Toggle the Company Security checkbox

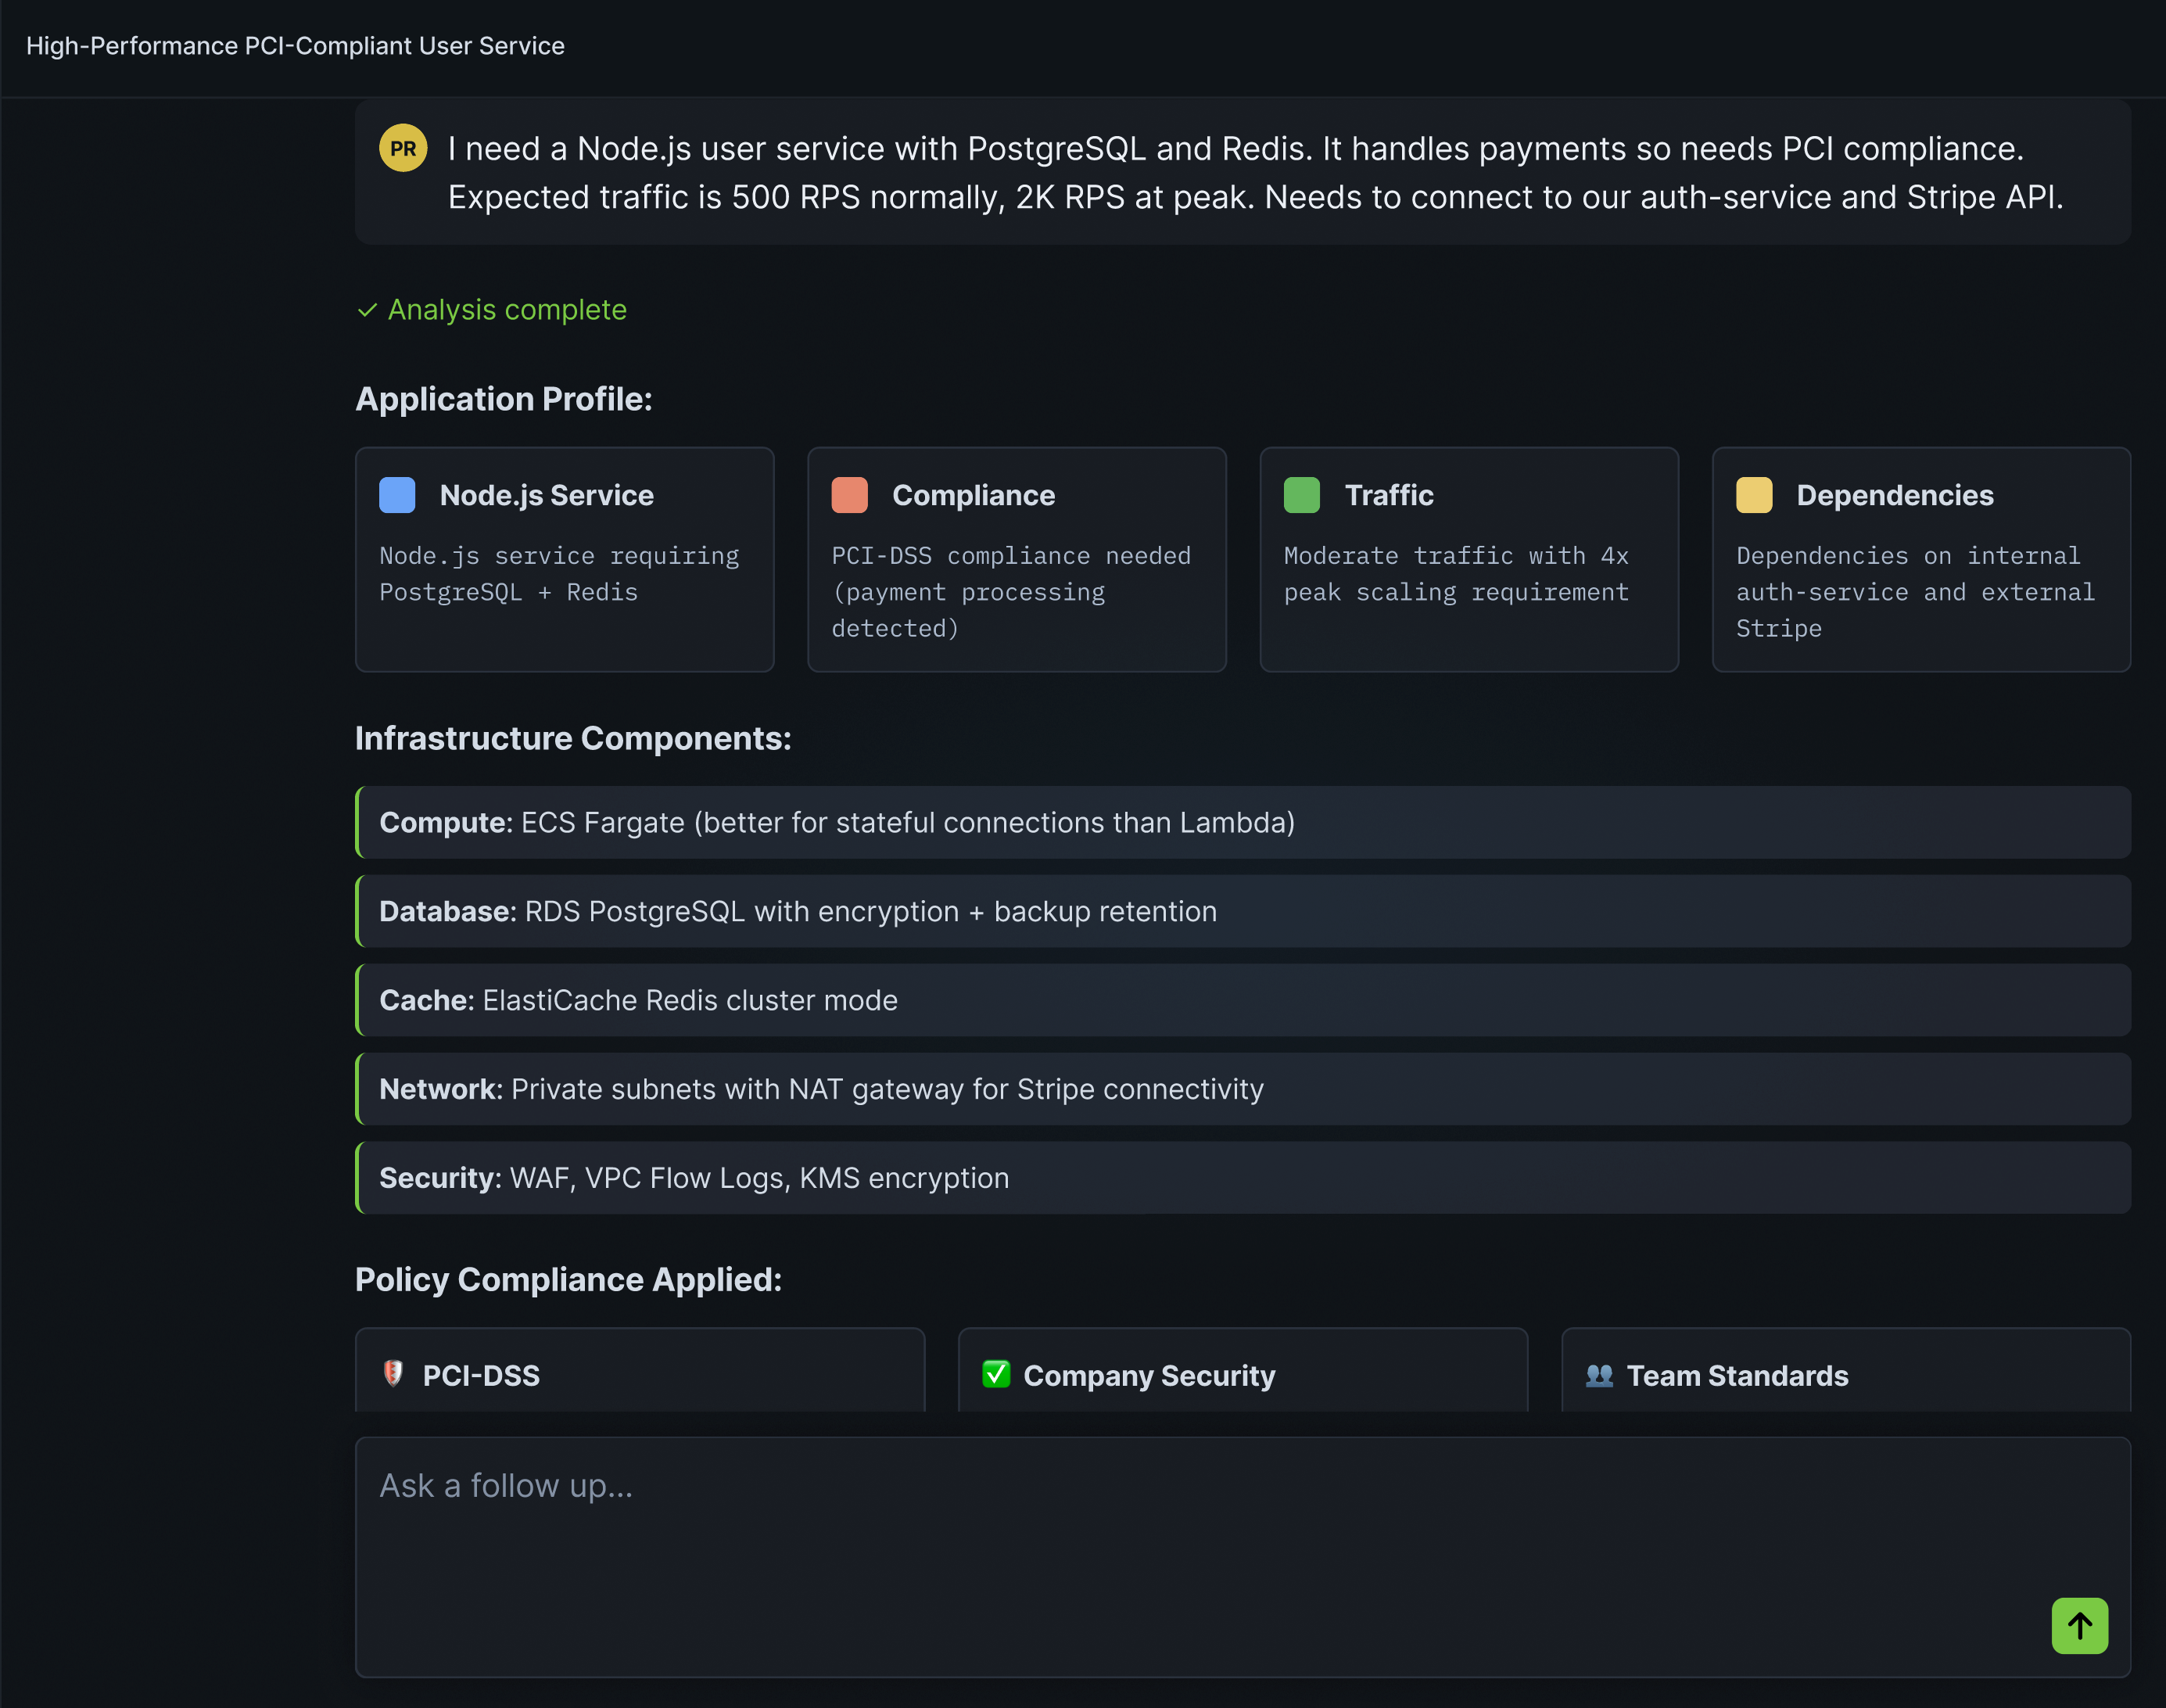tap(995, 1374)
